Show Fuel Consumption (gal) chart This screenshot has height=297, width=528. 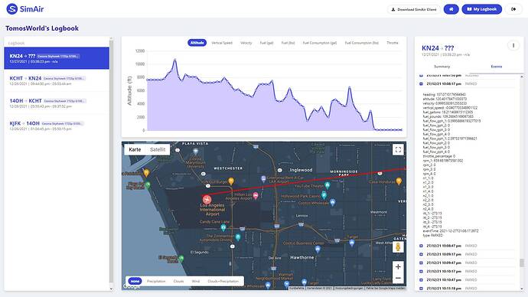tap(320, 43)
